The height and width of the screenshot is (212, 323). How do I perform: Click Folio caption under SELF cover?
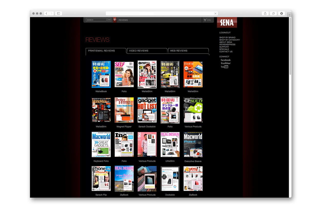pyautogui.click(x=124, y=92)
